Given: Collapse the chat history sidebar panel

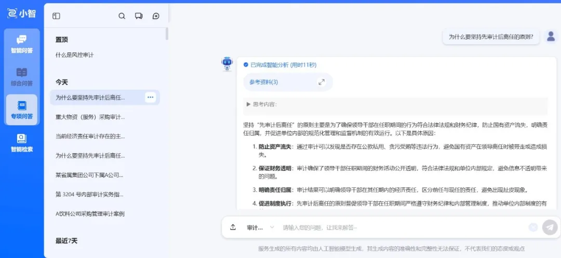Looking at the screenshot, I should (56, 16).
